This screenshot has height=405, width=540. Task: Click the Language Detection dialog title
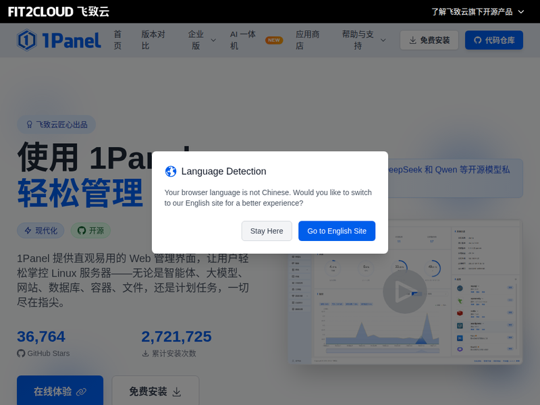pyautogui.click(x=223, y=171)
